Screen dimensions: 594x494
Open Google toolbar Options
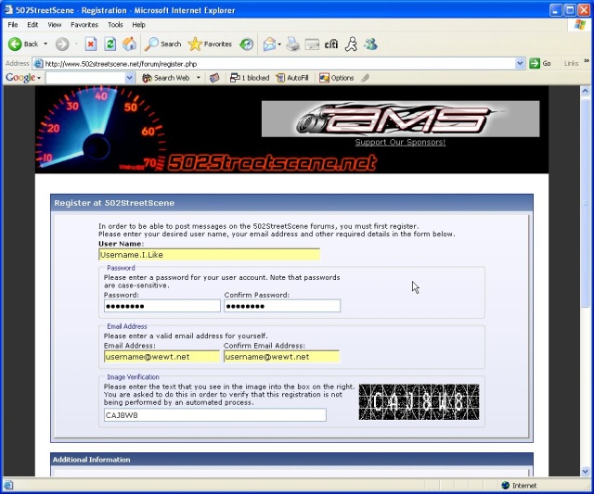tap(336, 78)
